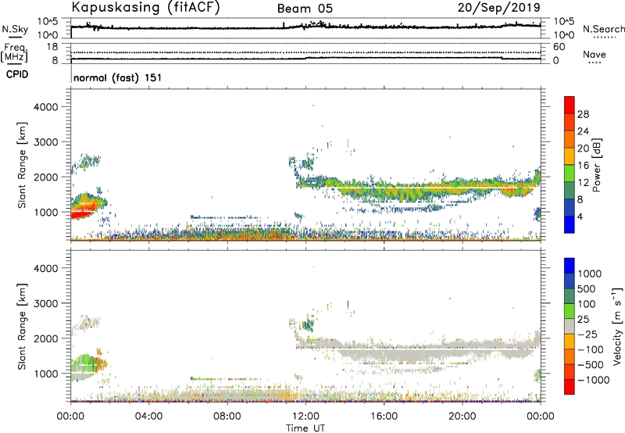Click the dotted line sample under N.Search
The width and height of the screenshot is (625, 433).
(x=604, y=37)
